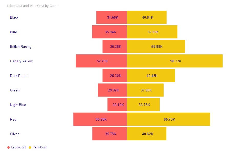The height and width of the screenshot is (153, 231).
Task: Select the LaborCost legend label
Action: tap(18, 147)
